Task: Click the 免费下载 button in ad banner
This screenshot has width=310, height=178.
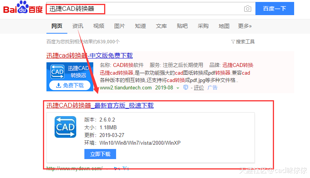Action: tap(70, 86)
